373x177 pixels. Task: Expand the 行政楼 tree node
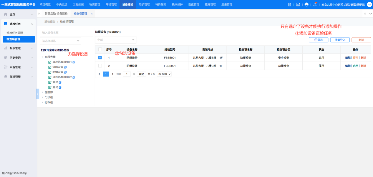click(42, 102)
